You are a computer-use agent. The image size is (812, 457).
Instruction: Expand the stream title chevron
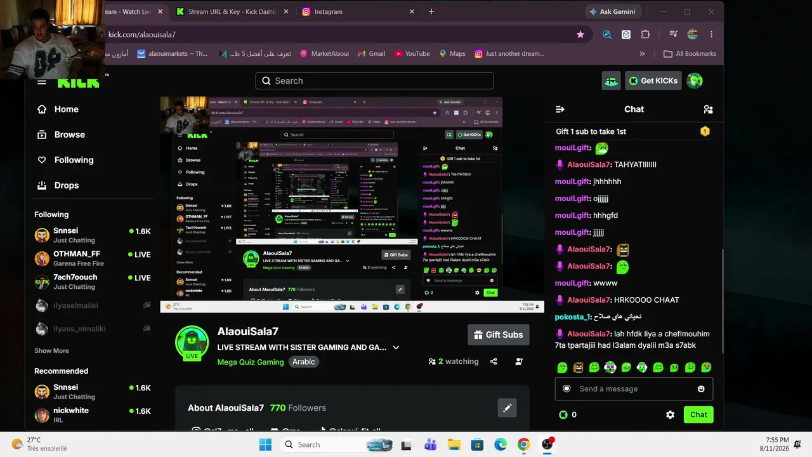coord(396,347)
